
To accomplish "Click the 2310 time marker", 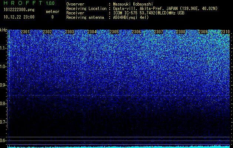I will point(225,32).
